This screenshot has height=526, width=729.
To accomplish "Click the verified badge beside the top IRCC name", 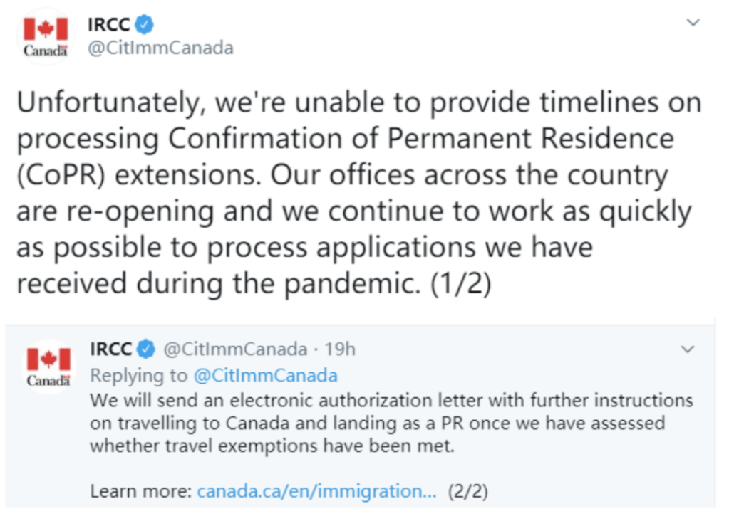I will tap(145, 25).
